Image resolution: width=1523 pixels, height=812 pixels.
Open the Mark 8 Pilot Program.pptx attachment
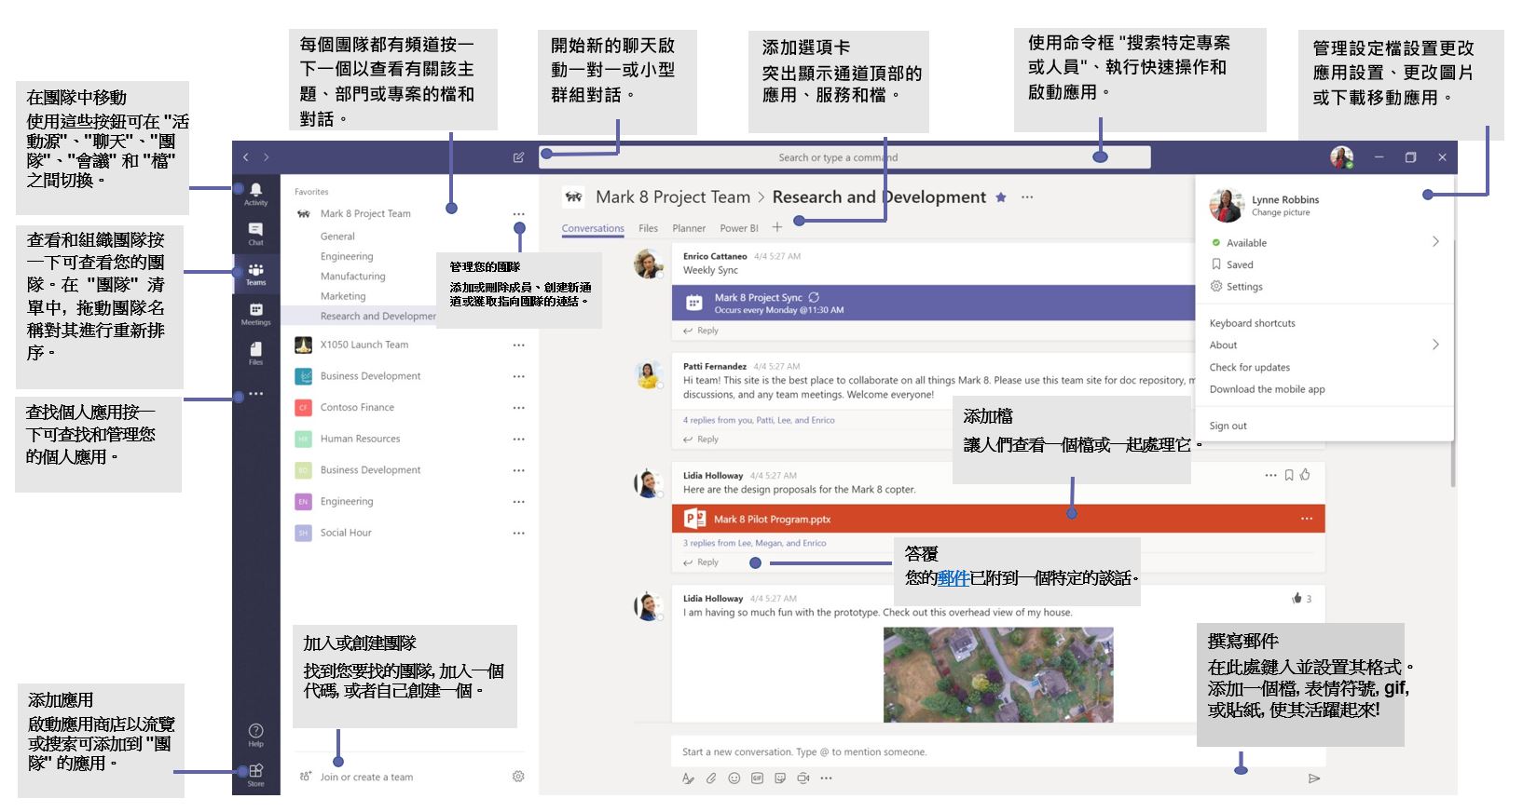coord(998,519)
